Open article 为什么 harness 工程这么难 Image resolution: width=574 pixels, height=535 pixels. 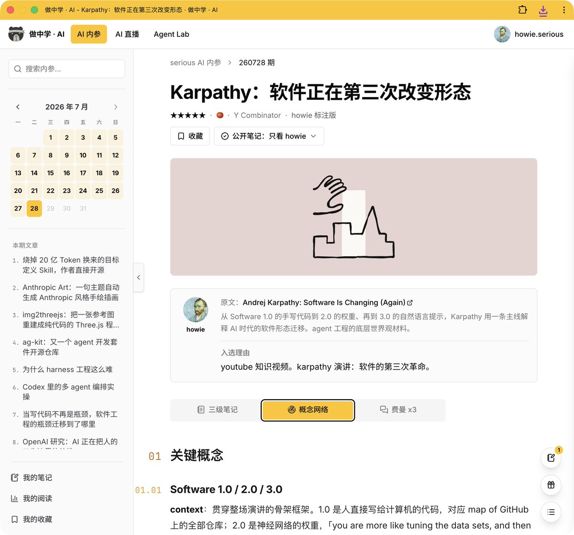point(67,369)
